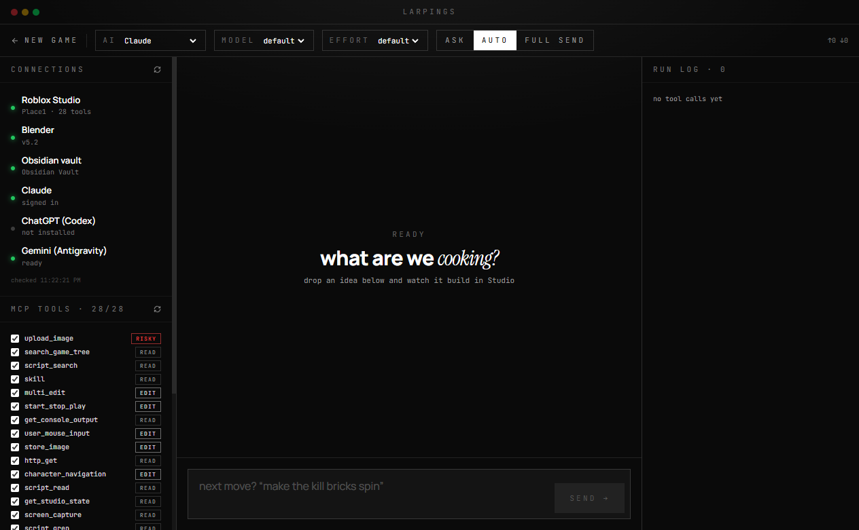The image size is (859, 530).
Task: Click the RUN LOG header
Action: click(x=689, y=70)
